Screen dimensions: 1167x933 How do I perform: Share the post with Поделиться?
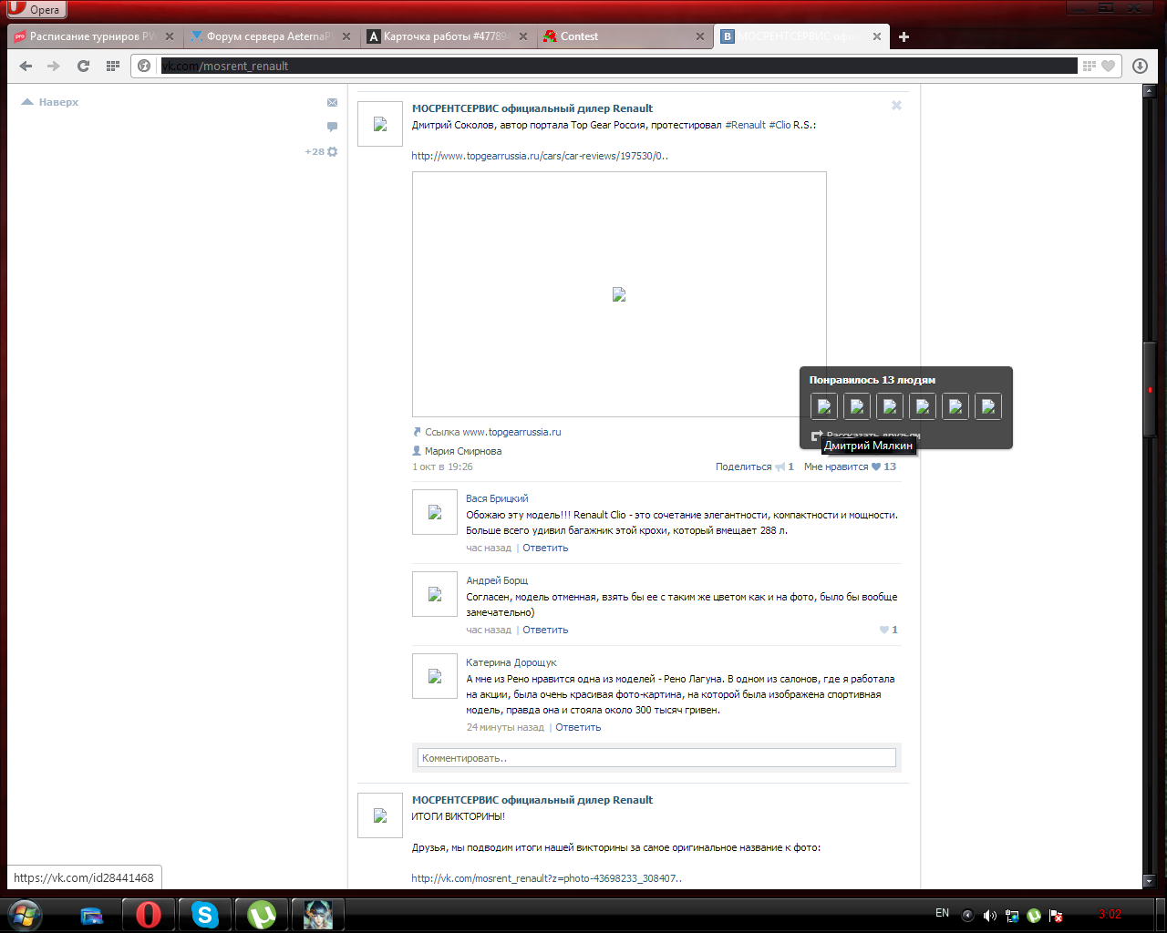pos(754,466)
